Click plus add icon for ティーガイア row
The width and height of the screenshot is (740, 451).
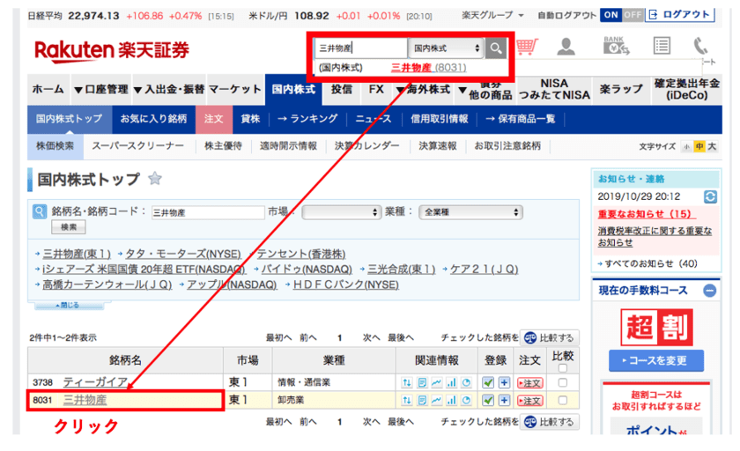coord(504,382)
